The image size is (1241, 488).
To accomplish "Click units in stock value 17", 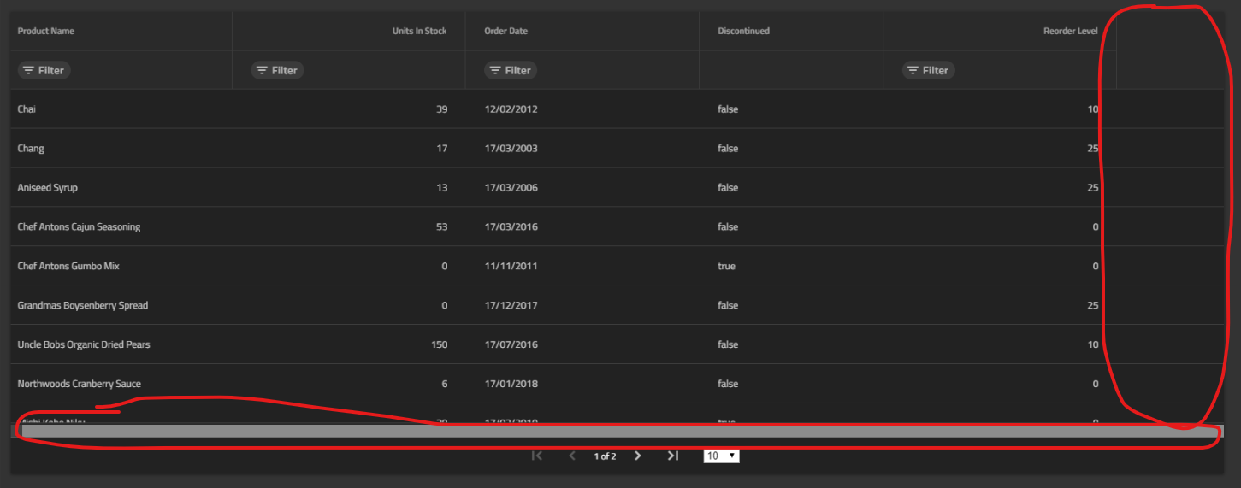I will click(x=442, y=149).
